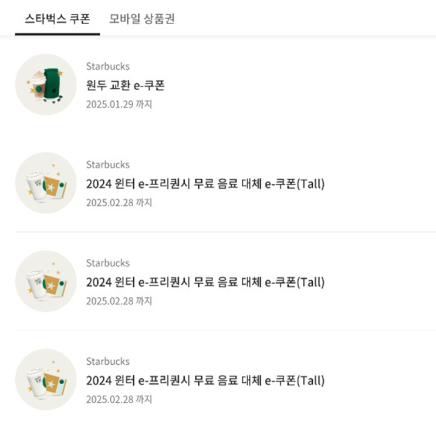Open the last 2024 윈터 e-프리퀀시 coupon title
The image size is (436, 440).
click(205, 381)
